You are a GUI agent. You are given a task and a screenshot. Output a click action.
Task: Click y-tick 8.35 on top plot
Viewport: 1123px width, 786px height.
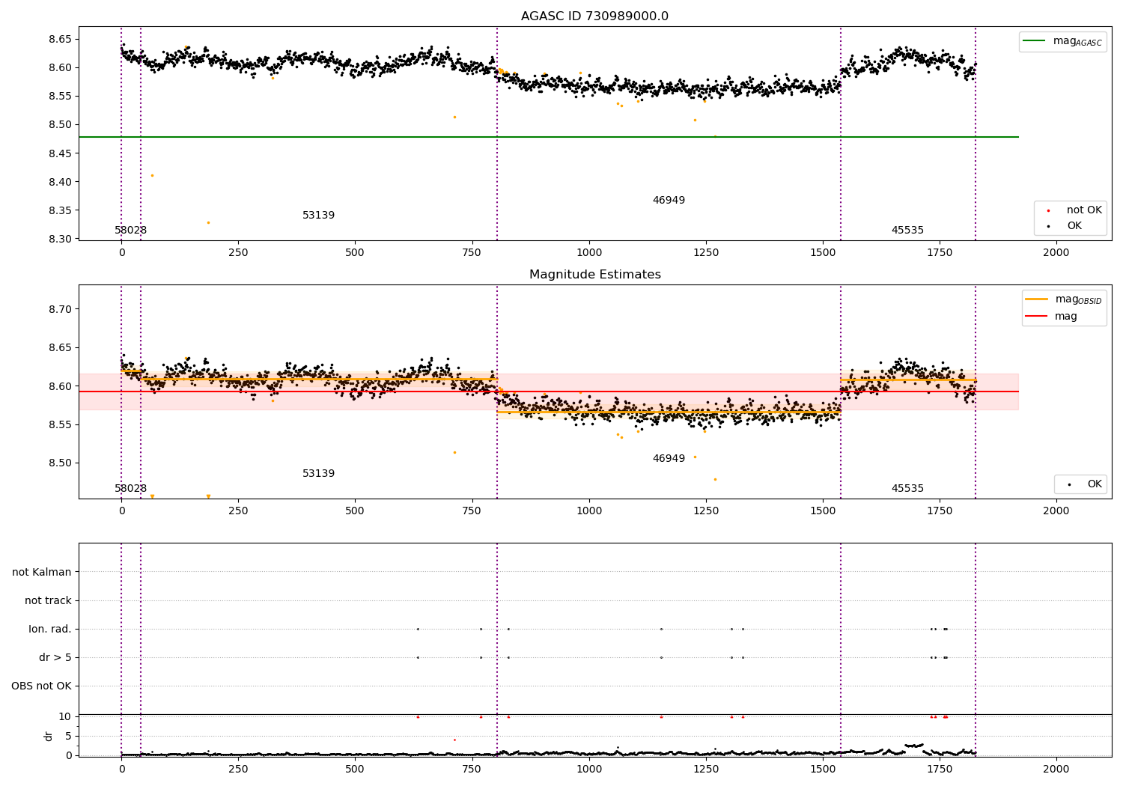coord(60,210)
